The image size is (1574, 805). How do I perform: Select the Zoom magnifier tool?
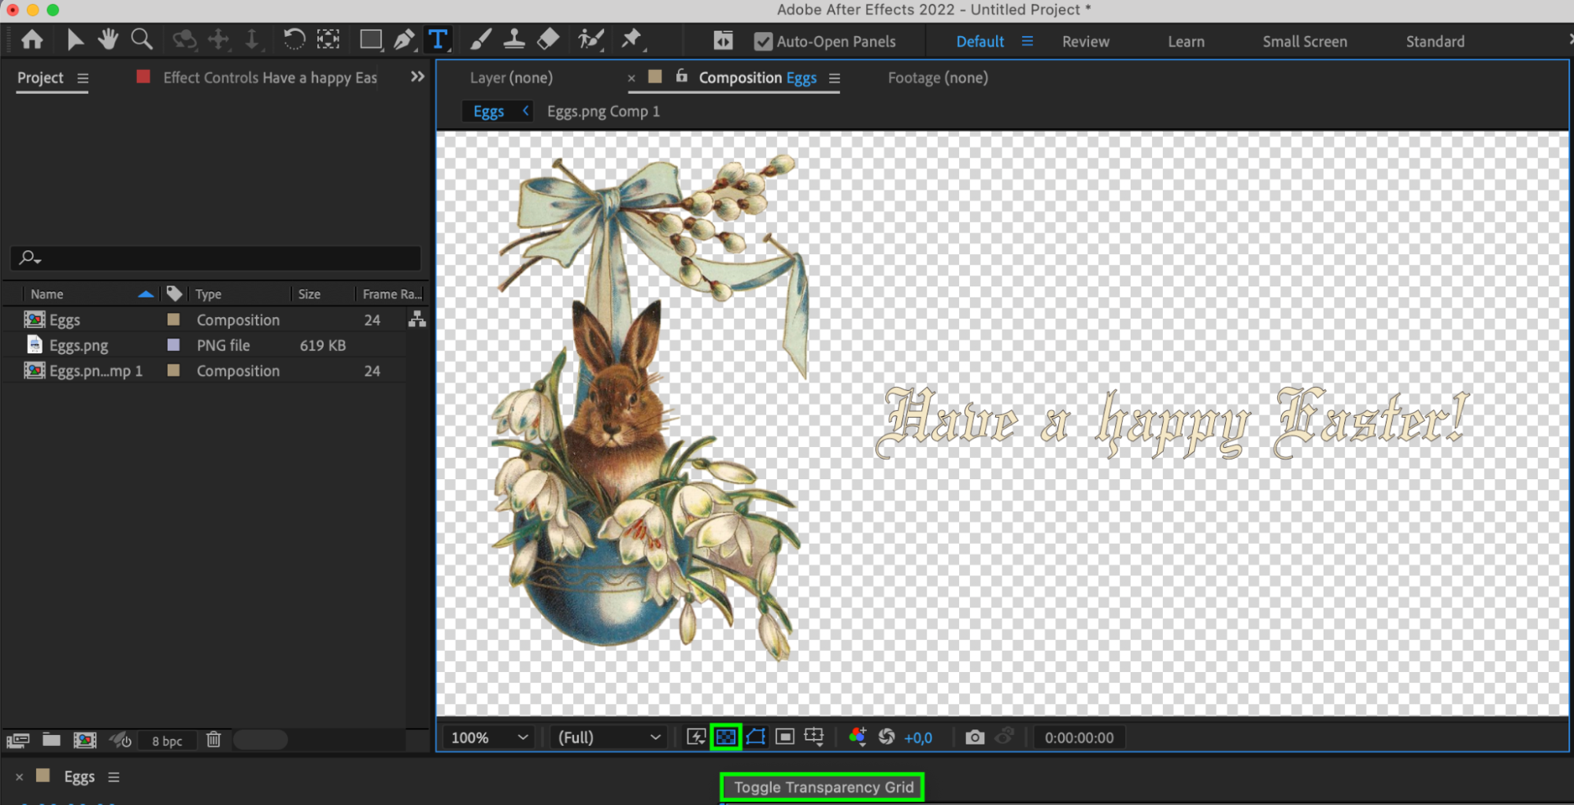[x=142, y=39]
